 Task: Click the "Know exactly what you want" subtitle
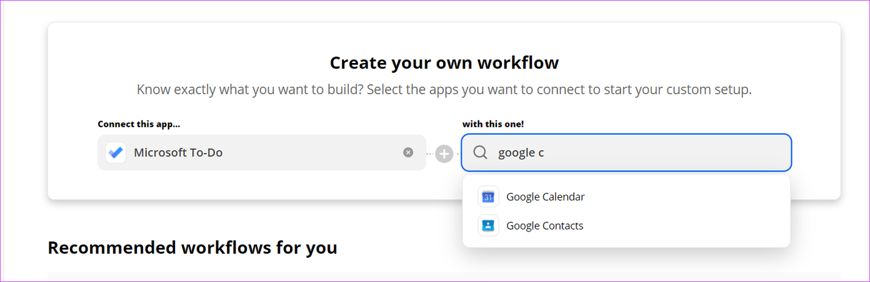coord(444,90)
